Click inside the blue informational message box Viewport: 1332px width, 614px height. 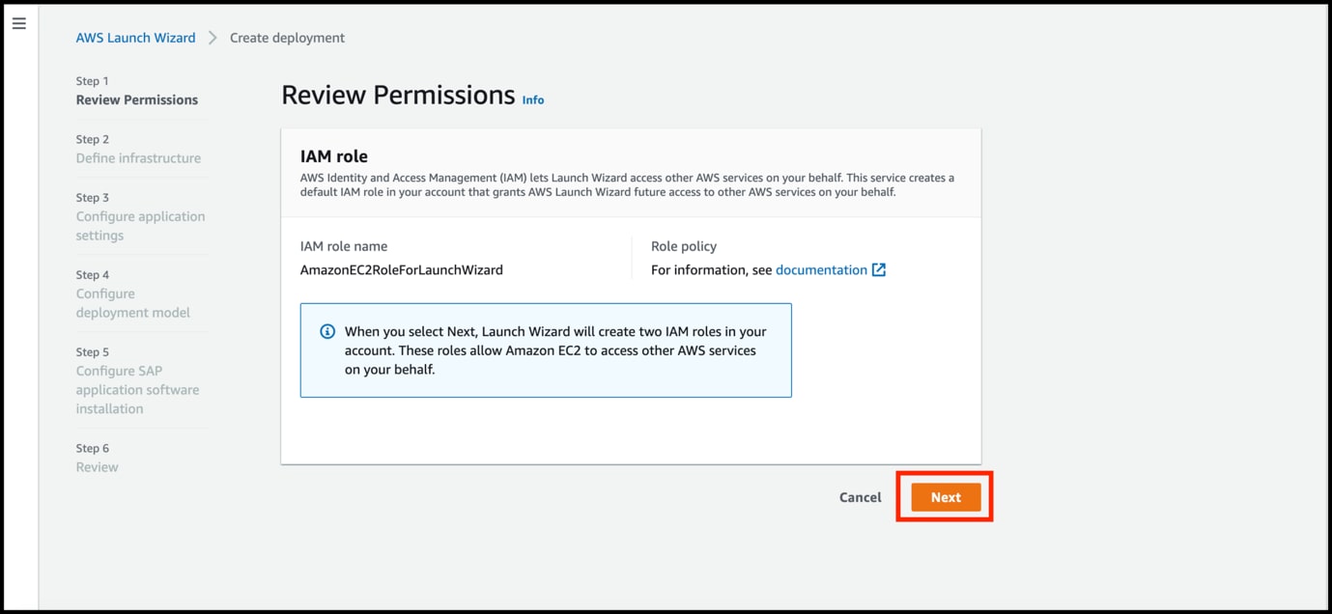pos(546,349)
